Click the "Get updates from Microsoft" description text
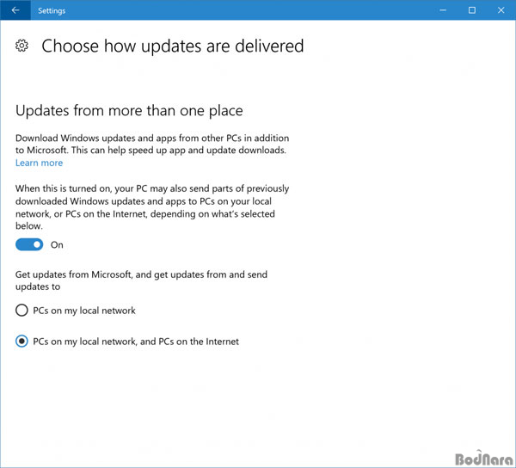This screenshot has width=516, height=468. [141, 280]
